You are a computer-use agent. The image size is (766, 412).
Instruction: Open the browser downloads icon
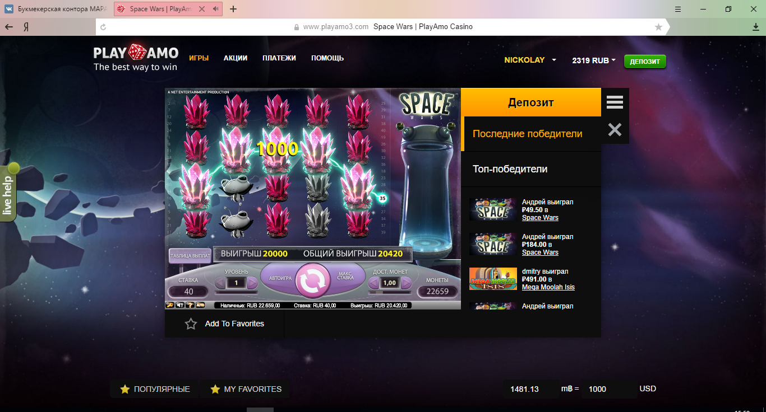pos(755,27)
